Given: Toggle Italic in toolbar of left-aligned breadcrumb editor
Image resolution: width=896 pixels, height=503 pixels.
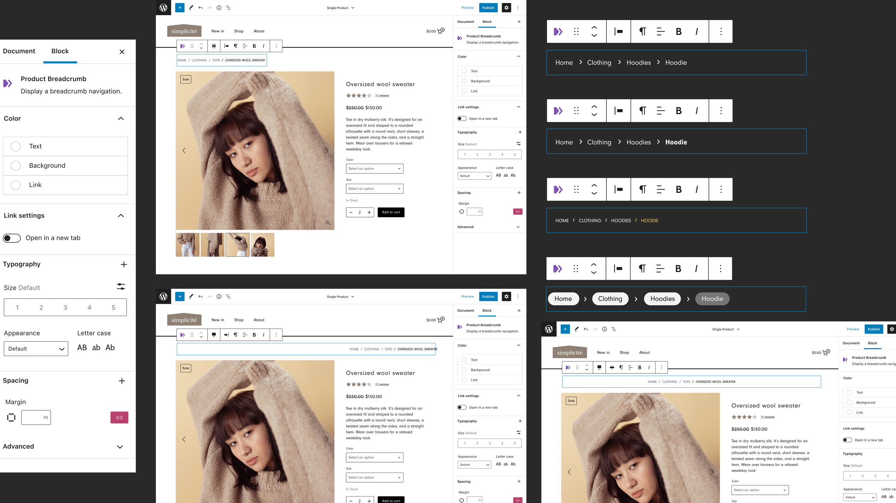Looking at the screenshot, I should tap(263, 46).
